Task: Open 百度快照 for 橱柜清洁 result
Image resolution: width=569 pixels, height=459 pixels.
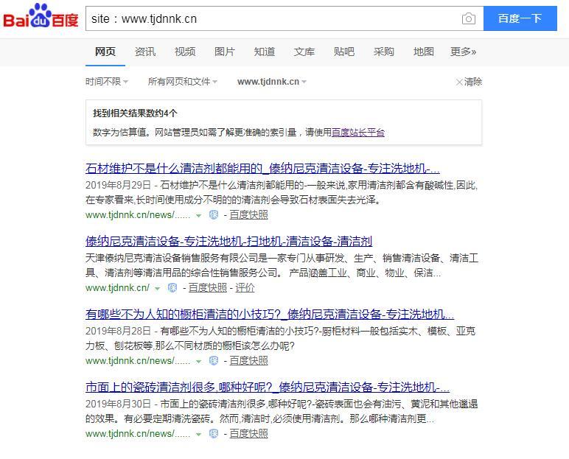Action: coord(248,361)
